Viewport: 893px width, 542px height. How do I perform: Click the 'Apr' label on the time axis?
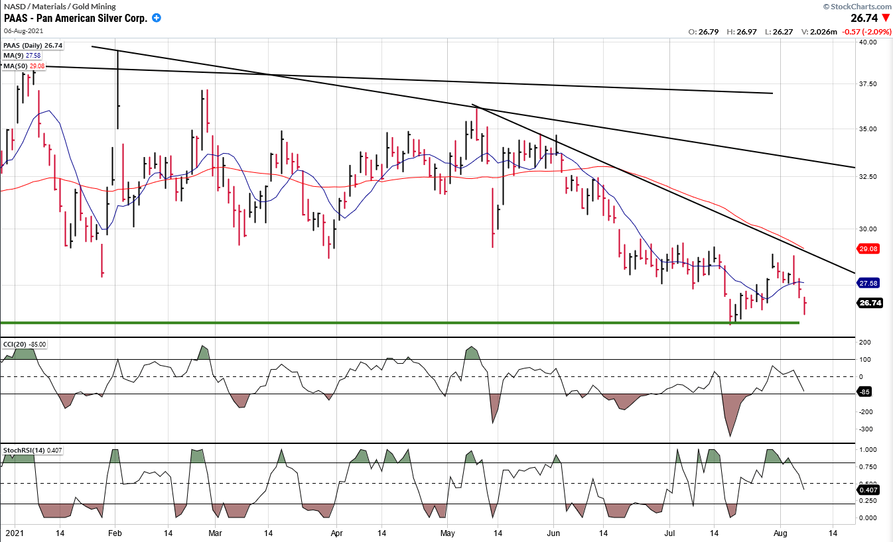pos(336,533)
